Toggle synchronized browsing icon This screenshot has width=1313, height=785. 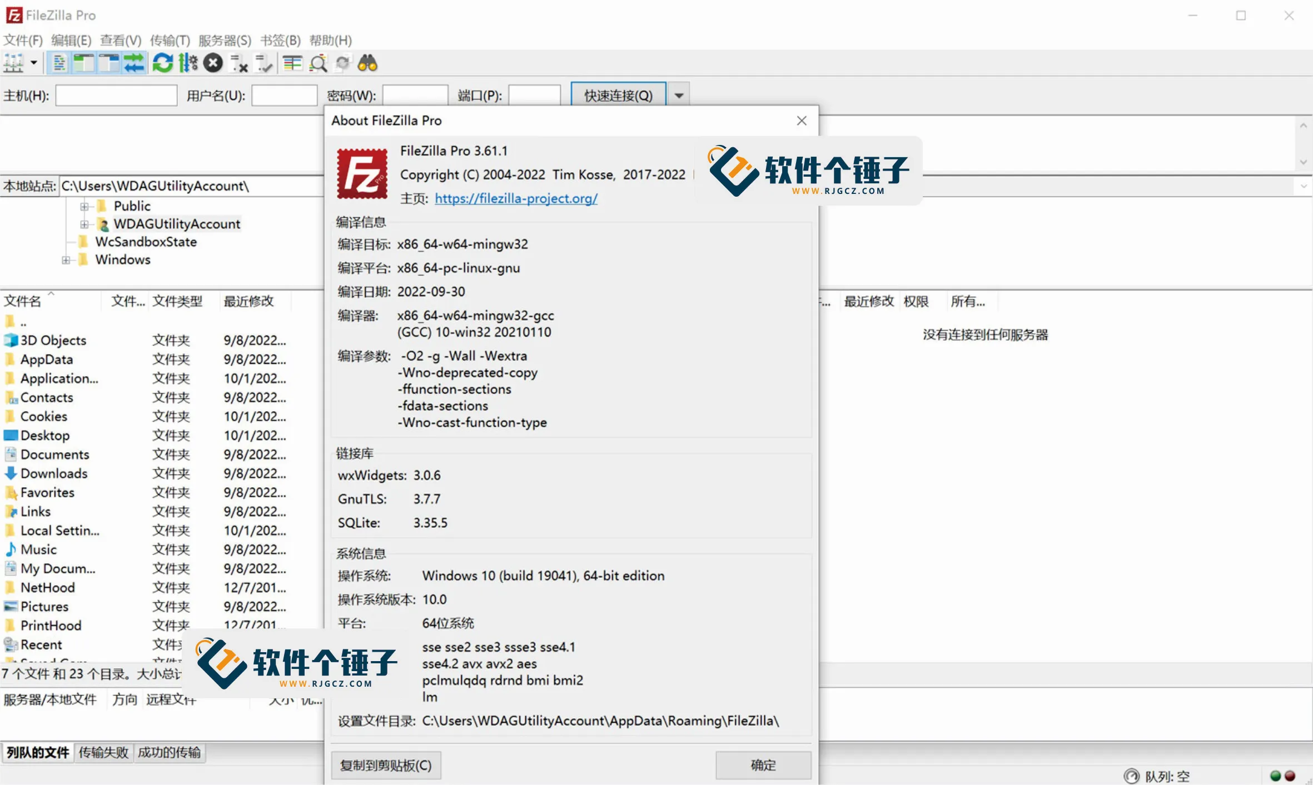pyautogui.click(x=343, y=63)
